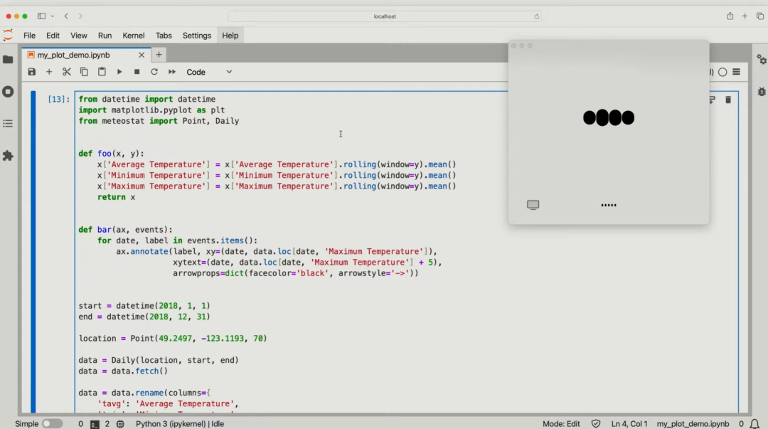Click the terminals count icon in status bar
Viewport: 768px width, 429px height.
click(95, 424)
